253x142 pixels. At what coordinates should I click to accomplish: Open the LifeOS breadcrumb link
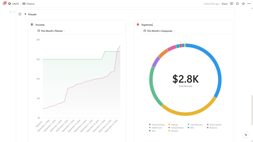click(x=16, y=4)
